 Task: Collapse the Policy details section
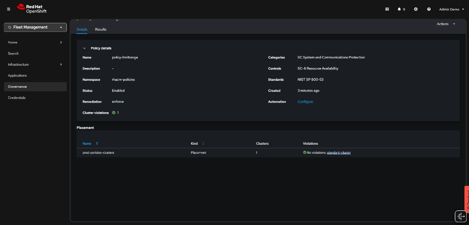pyautogui.click(x=84, y=48)
